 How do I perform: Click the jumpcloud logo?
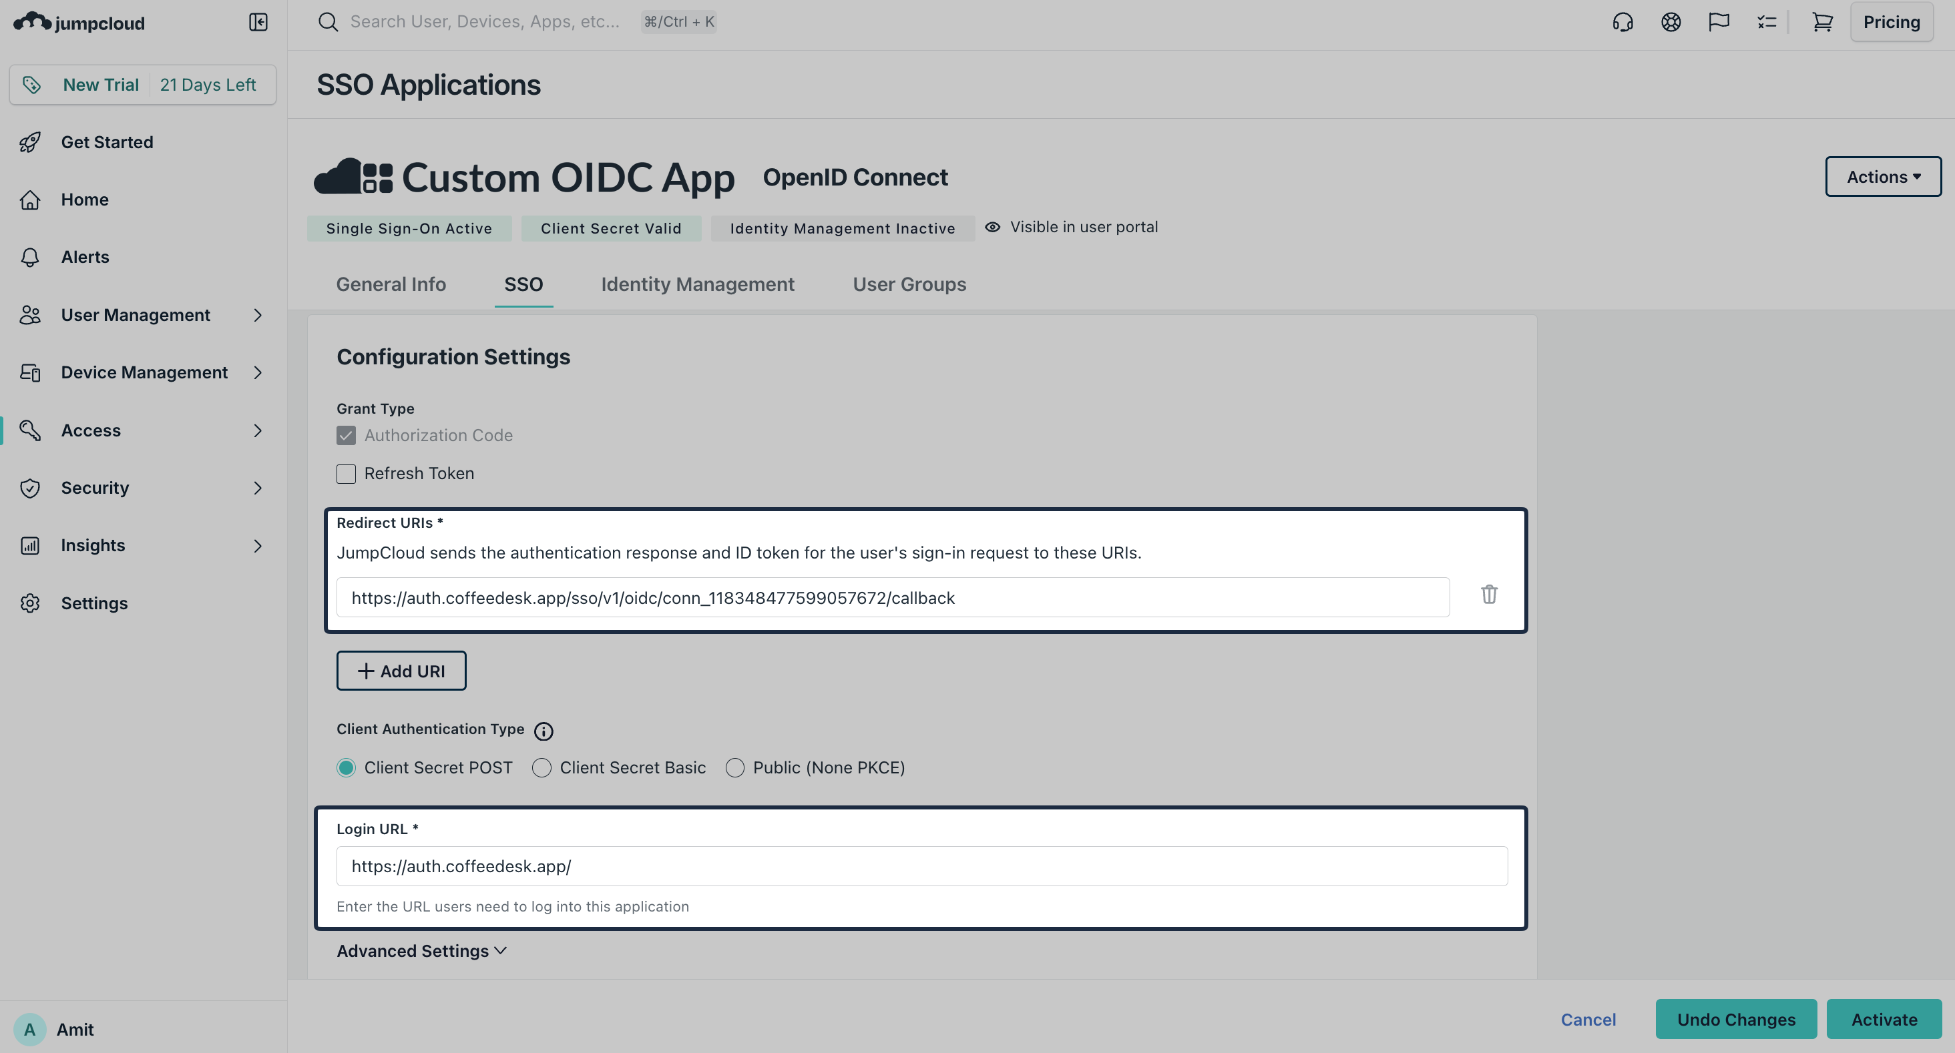(x=79, y=21)
